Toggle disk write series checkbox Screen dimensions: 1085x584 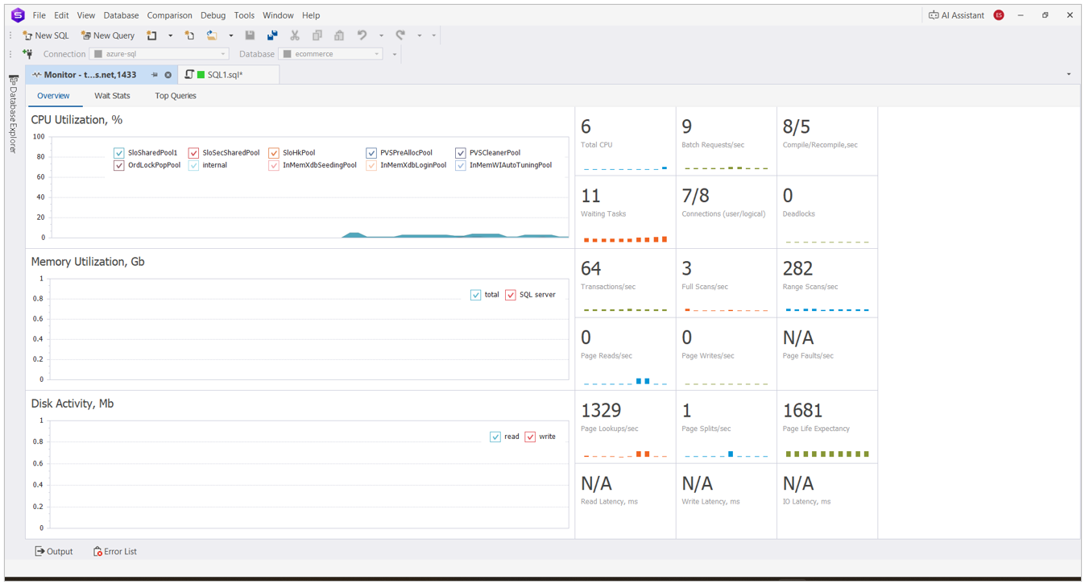click(530, 437)
